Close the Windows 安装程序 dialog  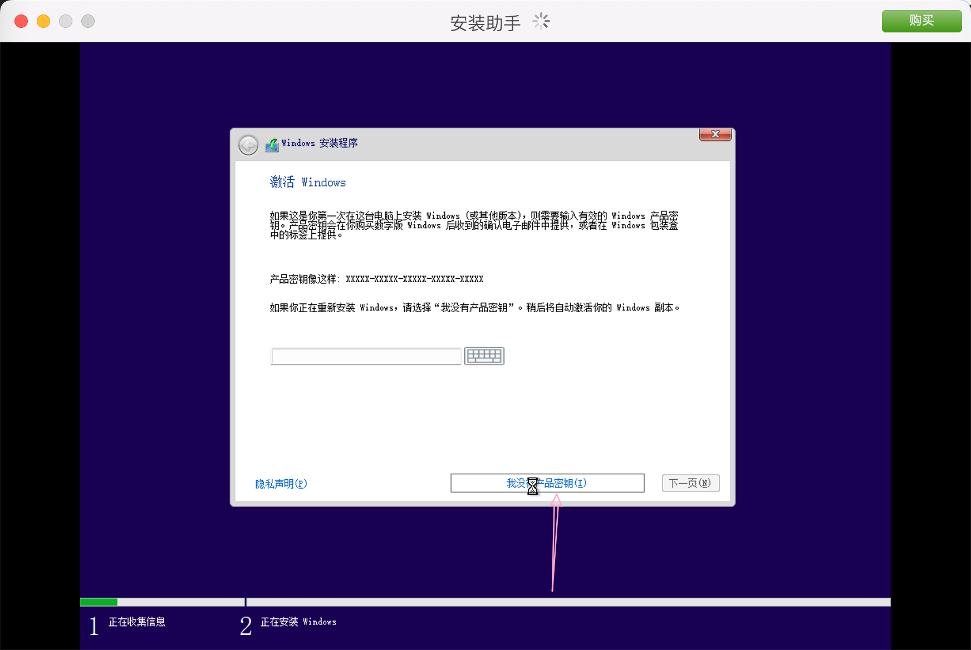click(715, 135)
